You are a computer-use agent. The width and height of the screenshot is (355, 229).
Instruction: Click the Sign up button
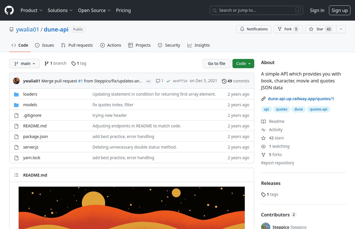coord(340,10)
